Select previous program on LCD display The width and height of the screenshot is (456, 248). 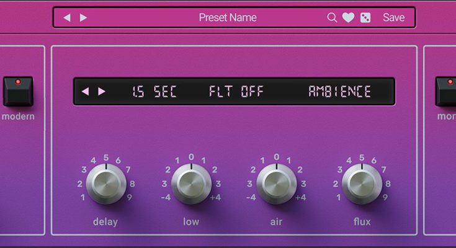[x=85, y=92]
